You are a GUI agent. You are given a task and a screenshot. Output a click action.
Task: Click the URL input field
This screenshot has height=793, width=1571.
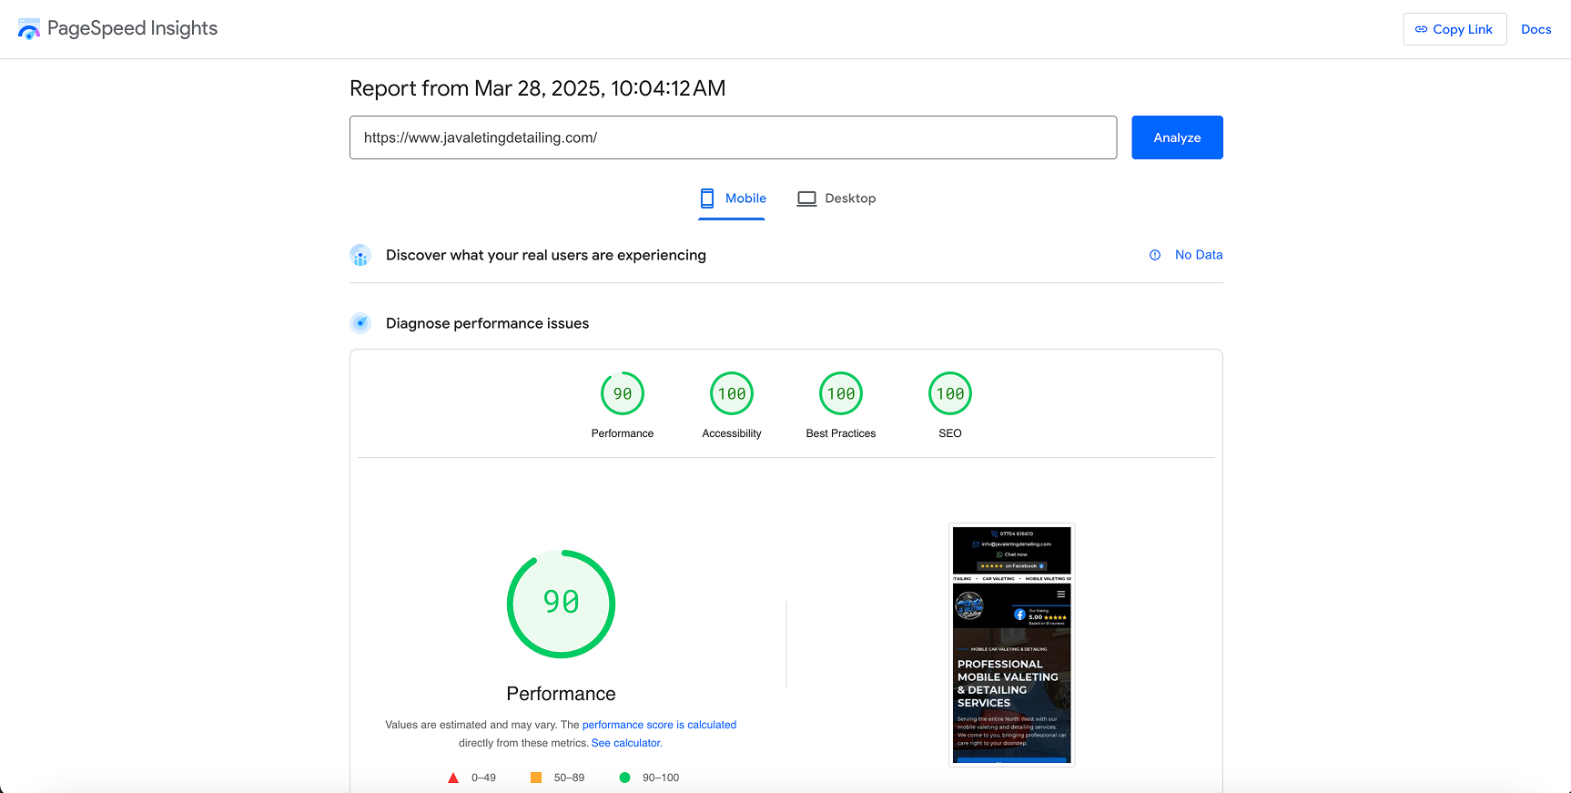click(732, 137)
